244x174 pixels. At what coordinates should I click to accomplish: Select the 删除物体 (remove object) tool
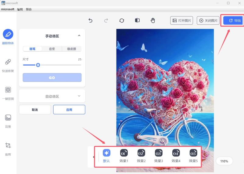[8, 37]
